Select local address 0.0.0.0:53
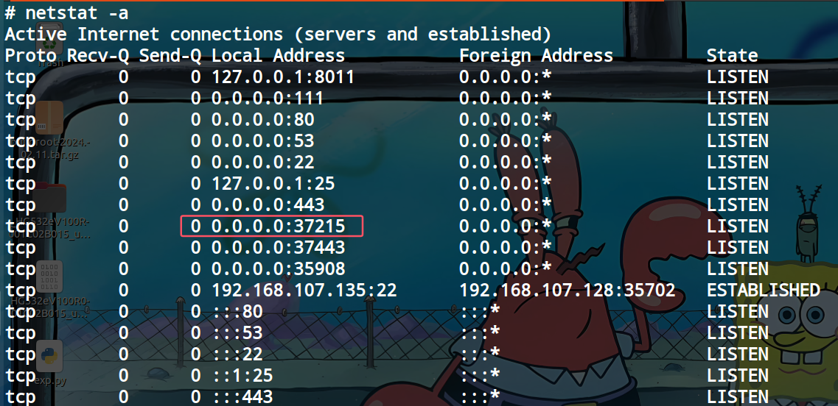Screen dimensions: 838x406 click(263, 140)
